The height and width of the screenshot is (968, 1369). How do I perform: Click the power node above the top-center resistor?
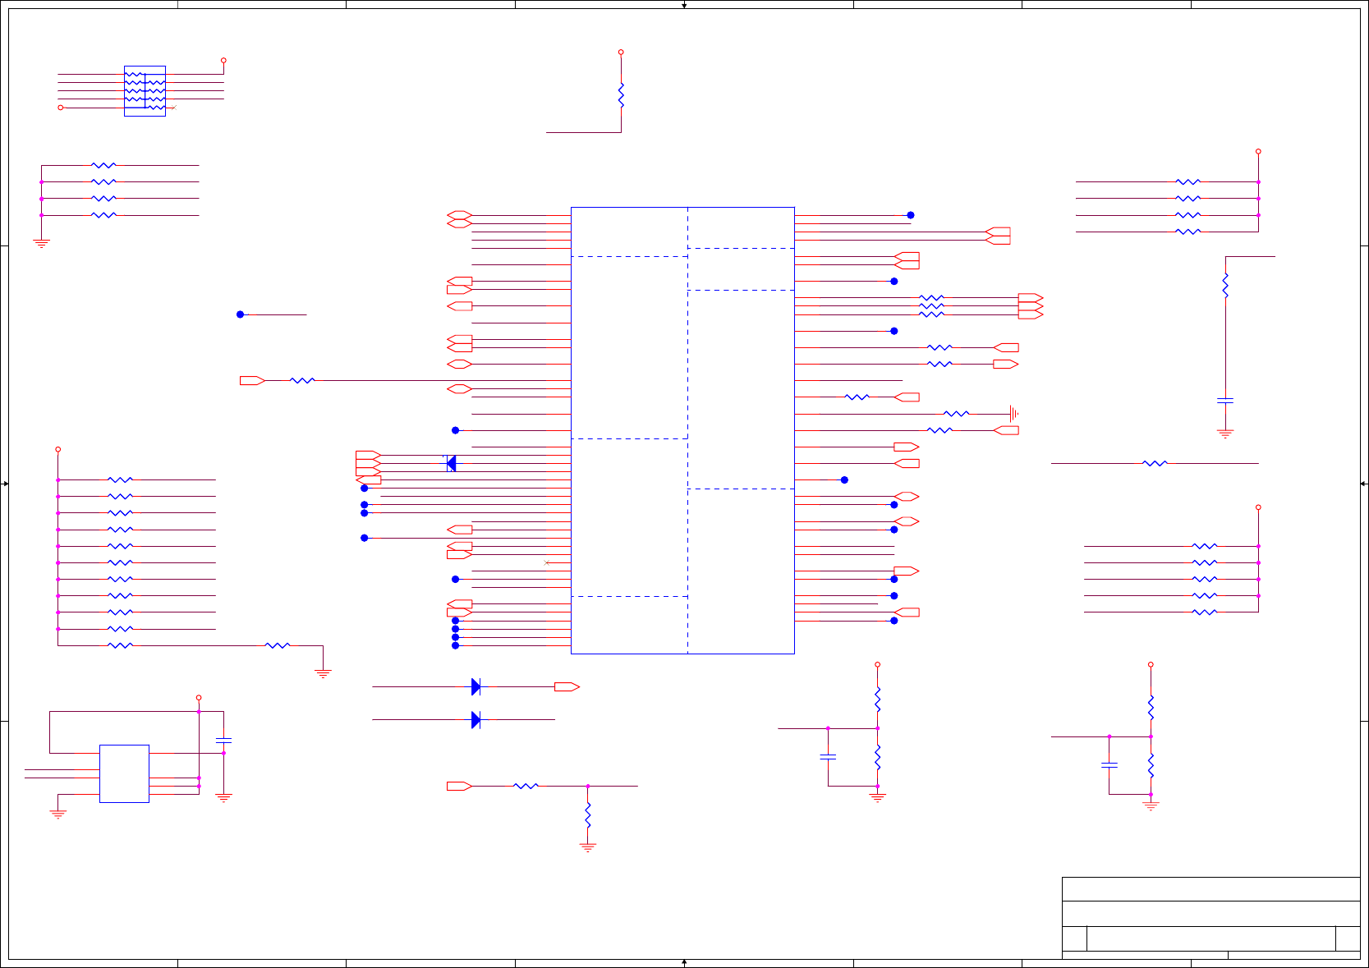point(621,52)
